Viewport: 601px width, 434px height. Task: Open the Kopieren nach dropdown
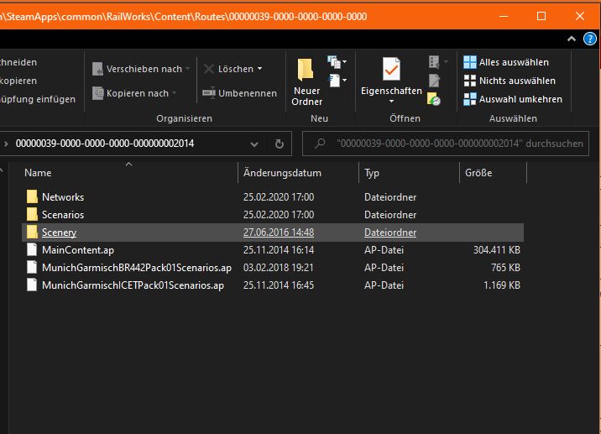click(138, 93)
